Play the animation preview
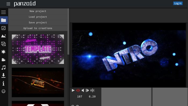The height and width of the screenshot is (106, 188). pyautogui.click(x=73, y=90)
